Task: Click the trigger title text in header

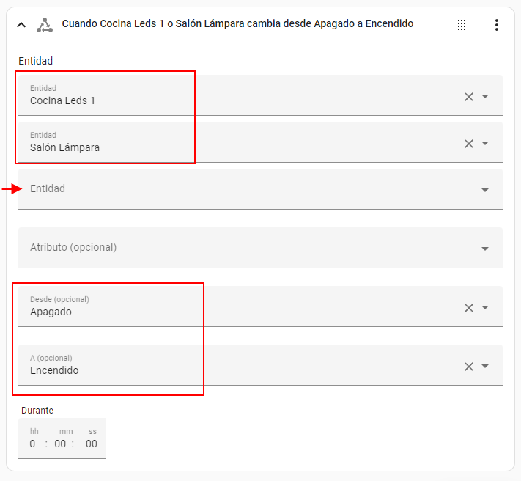Action: [x=237, y=24]
